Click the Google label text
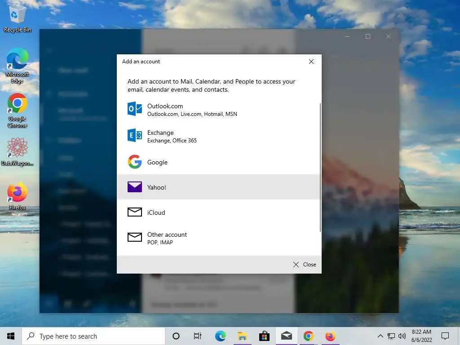Screen dimensions: 460x345 pos(157,162)
